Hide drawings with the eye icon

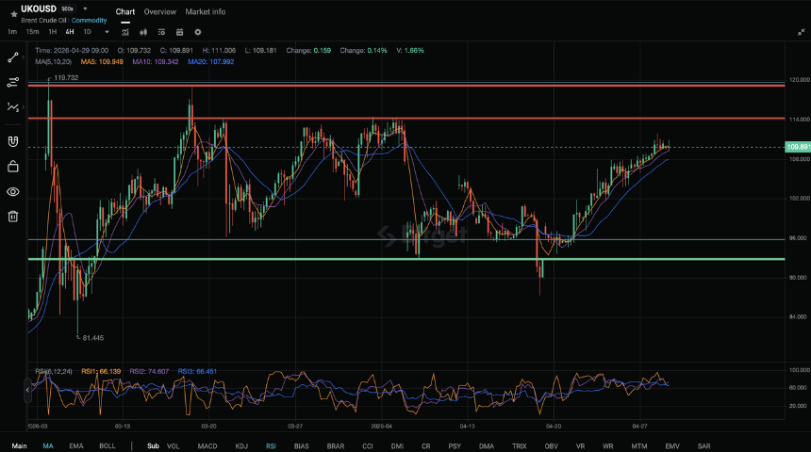point(13,192)
